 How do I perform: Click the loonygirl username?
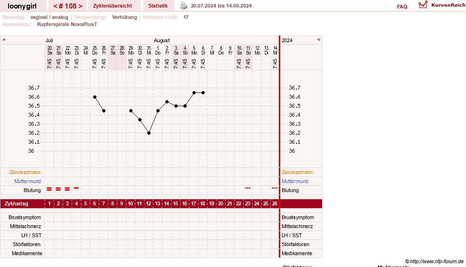[x=22, y=6]
